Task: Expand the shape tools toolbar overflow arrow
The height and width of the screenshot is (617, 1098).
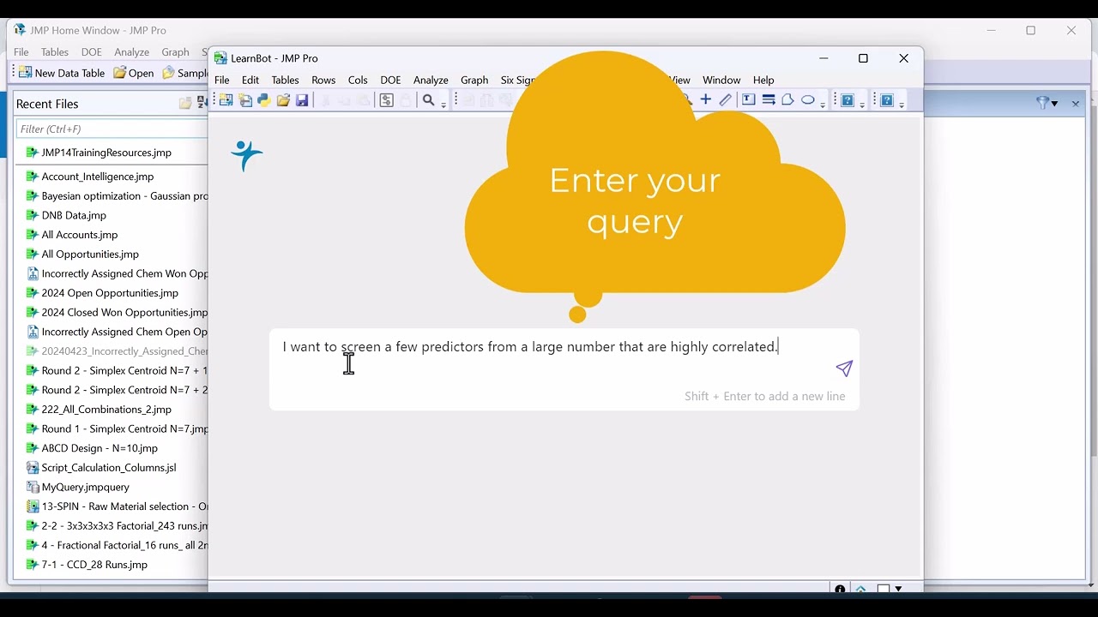Action: 823,105
